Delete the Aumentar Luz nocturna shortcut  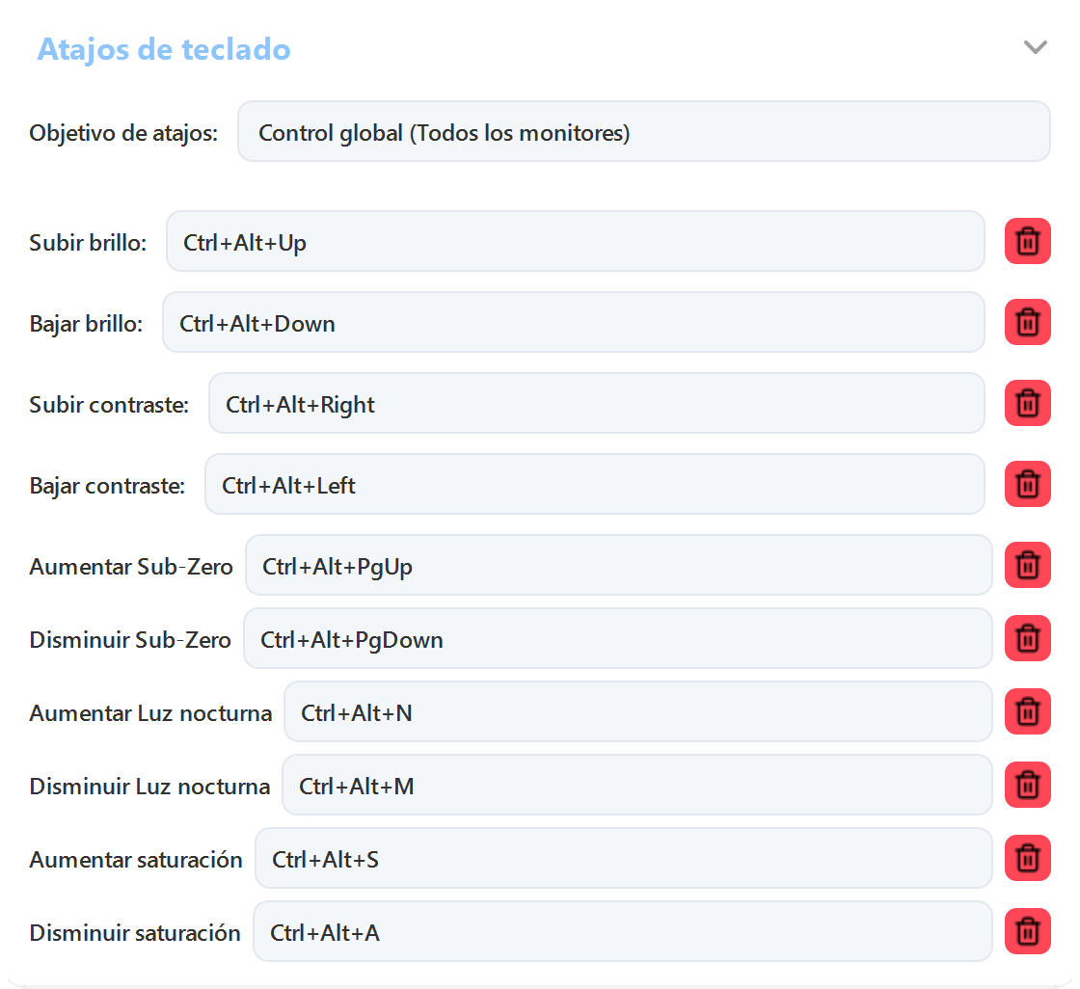click(1027, 711)
